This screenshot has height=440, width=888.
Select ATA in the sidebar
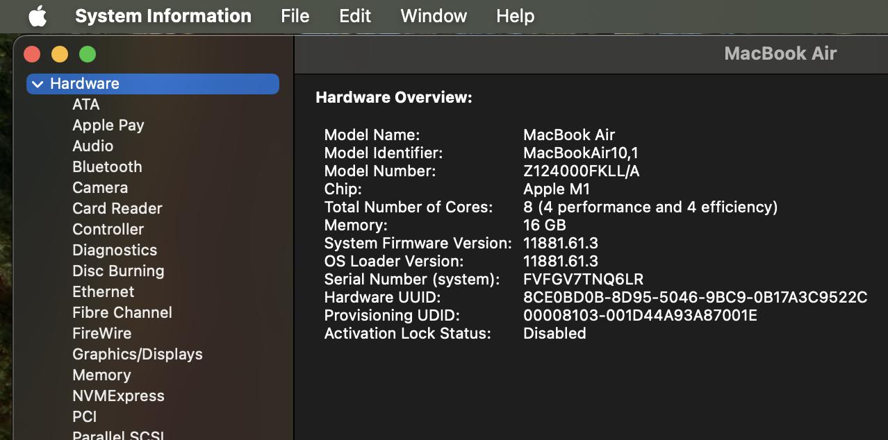click(86, 105)
